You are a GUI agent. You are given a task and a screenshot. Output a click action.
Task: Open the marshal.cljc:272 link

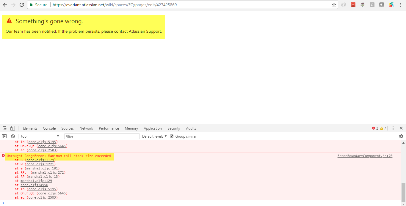48,172
